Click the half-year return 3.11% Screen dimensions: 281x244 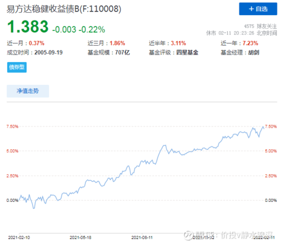click(x=179, y=43)
